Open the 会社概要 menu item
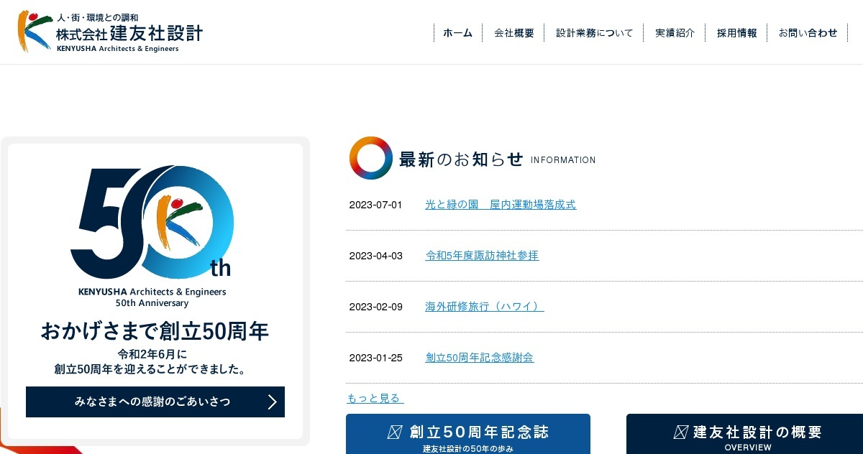 click(x=514, y=33)
